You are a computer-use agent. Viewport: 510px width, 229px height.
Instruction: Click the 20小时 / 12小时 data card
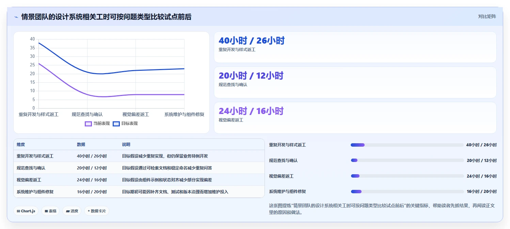(x=355, y=82)
